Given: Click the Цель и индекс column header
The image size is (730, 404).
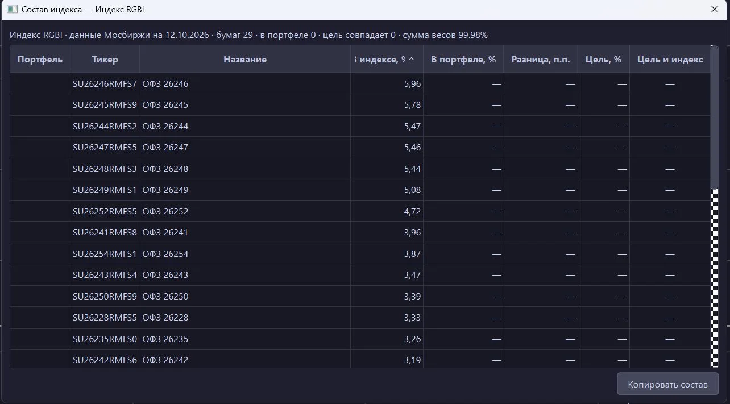Looking at the screenshot, I should 670,60.
